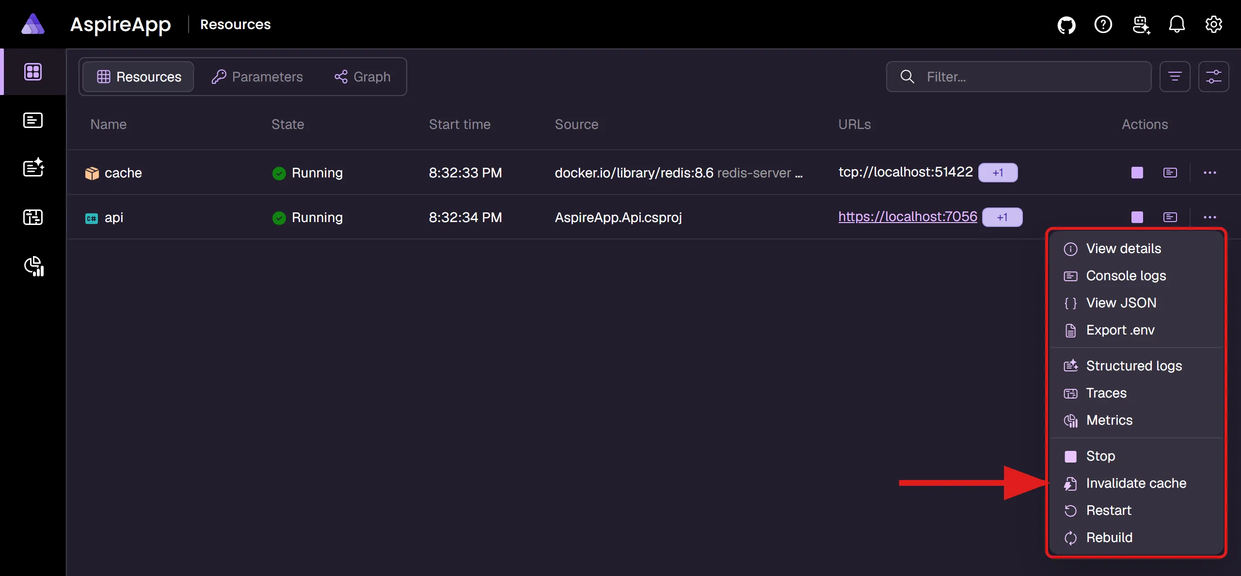1241x576 pixels.
Task: Click the AspireApp title
Action: click(x=120, y=25)
